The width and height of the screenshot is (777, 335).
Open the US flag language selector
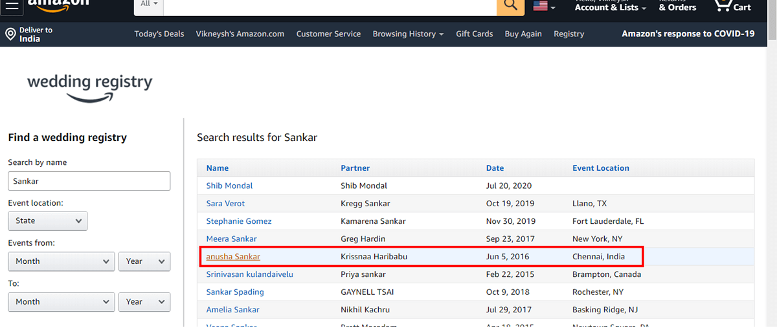(544, 6)
